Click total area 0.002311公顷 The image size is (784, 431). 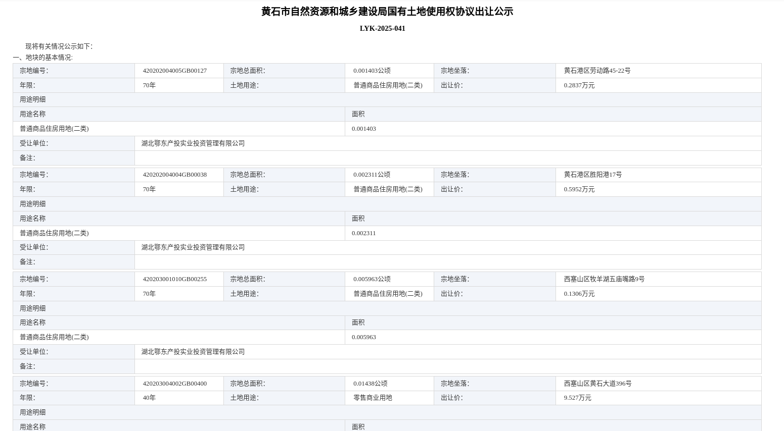pos(372,175)
